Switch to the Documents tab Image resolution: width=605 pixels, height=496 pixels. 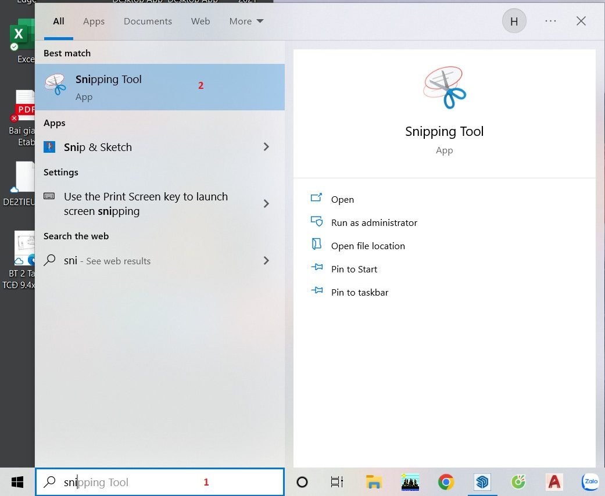pos(148,21)
